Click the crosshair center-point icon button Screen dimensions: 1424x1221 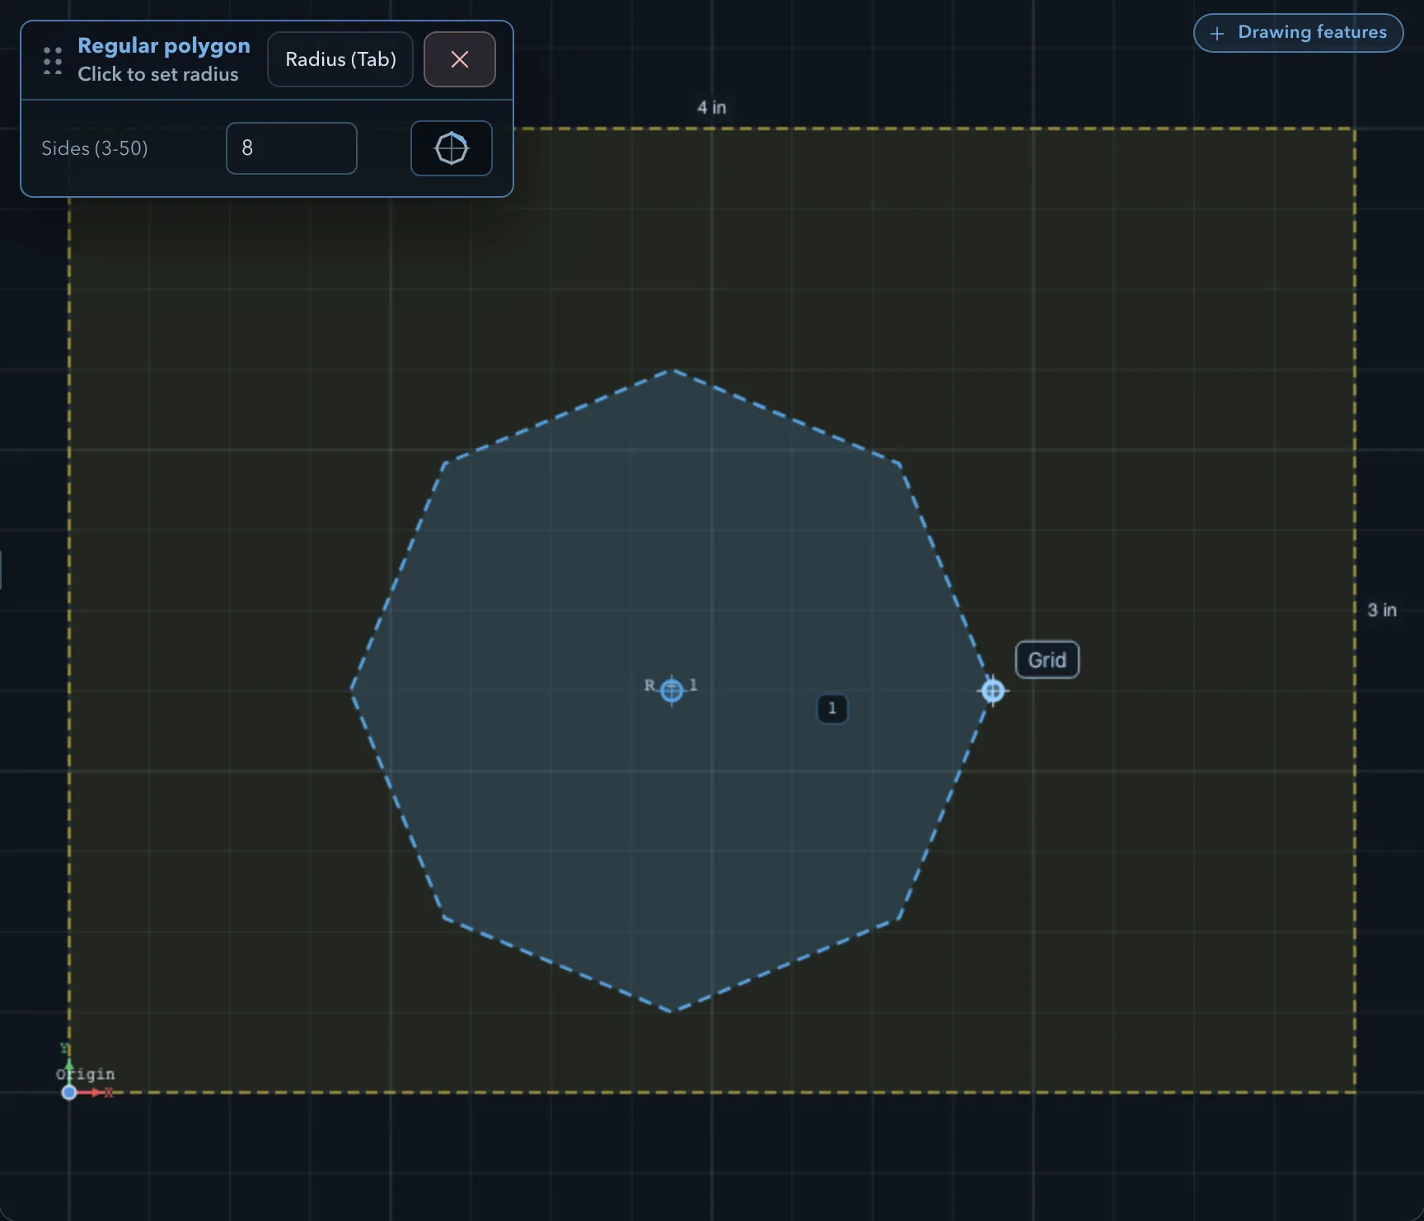click(452, 148)
